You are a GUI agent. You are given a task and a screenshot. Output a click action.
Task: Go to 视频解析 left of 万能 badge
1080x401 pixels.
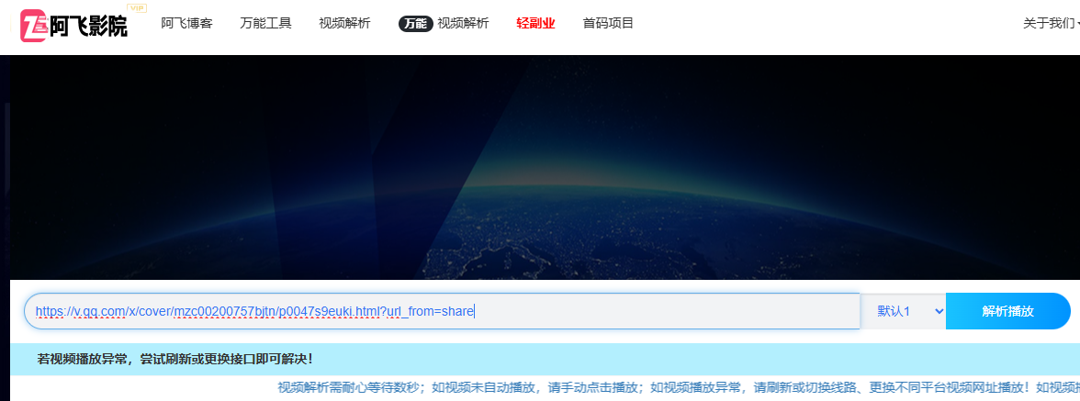(x=344, y=24)
